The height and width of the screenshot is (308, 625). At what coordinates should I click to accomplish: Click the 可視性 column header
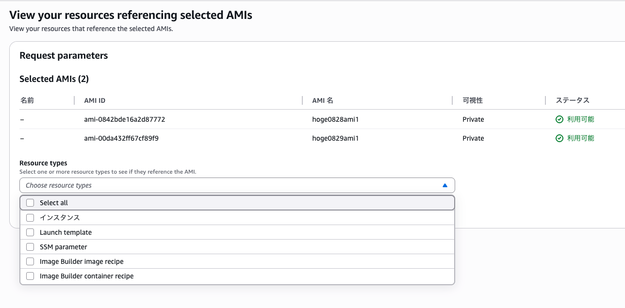(x=473, y=100)
